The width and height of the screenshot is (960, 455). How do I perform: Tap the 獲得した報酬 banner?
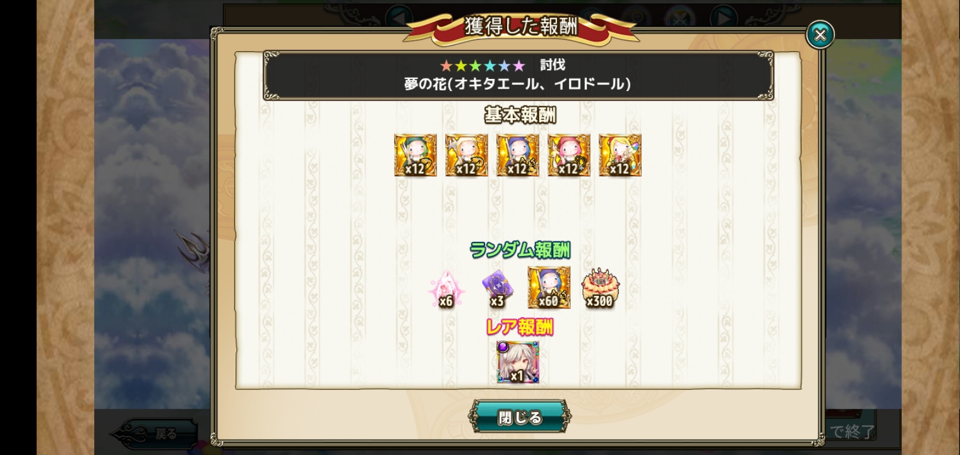pyautogui.click(x=520, y=27)
